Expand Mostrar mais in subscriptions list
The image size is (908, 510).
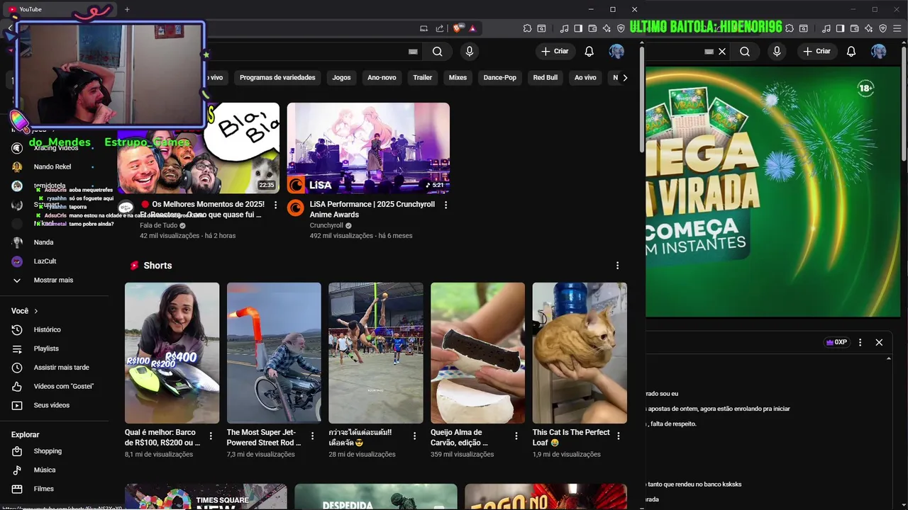[x=53, y=280]
